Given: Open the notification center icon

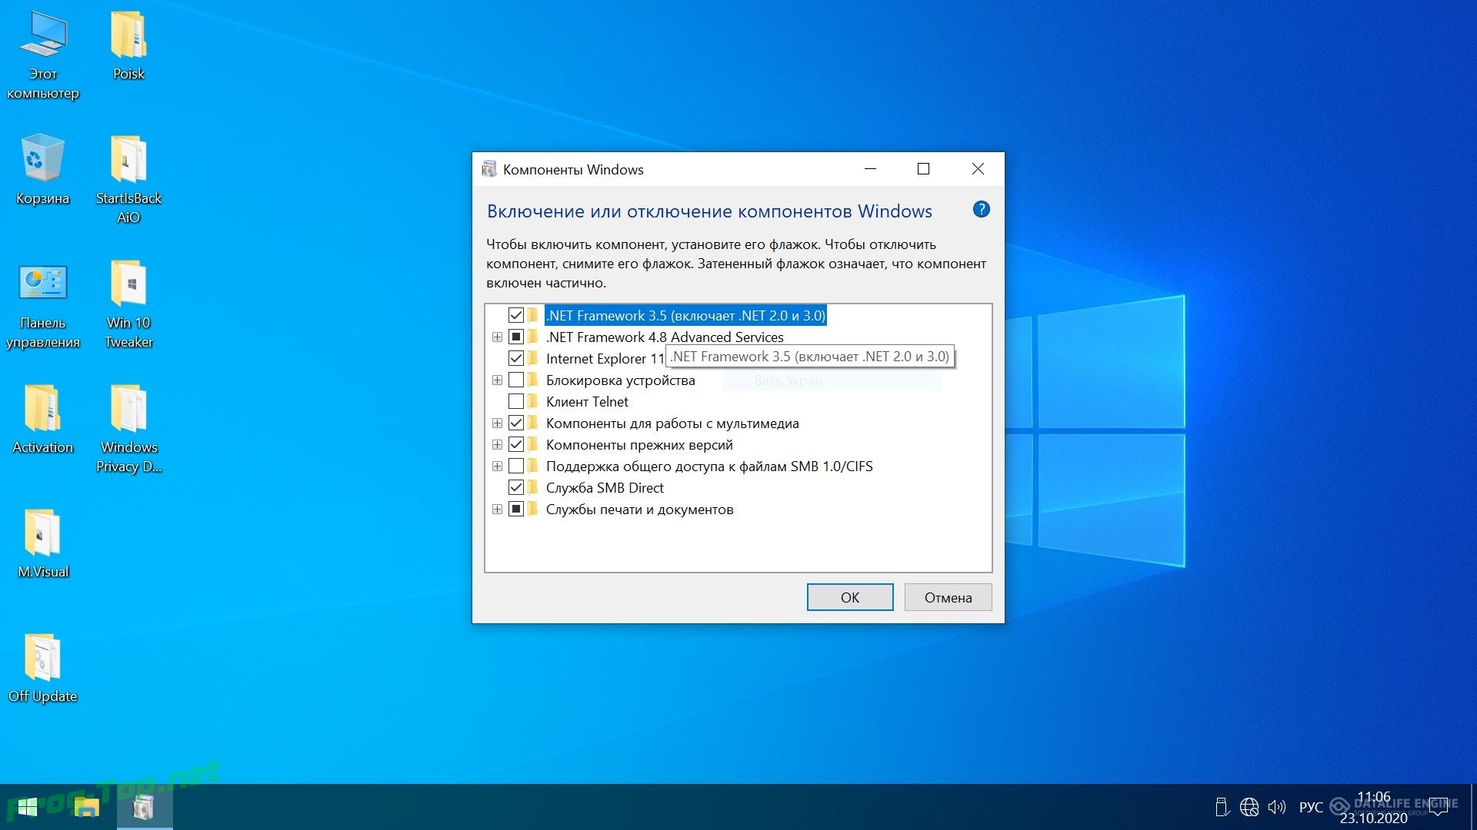Looking at the screenshot, I should (1438, 807).
